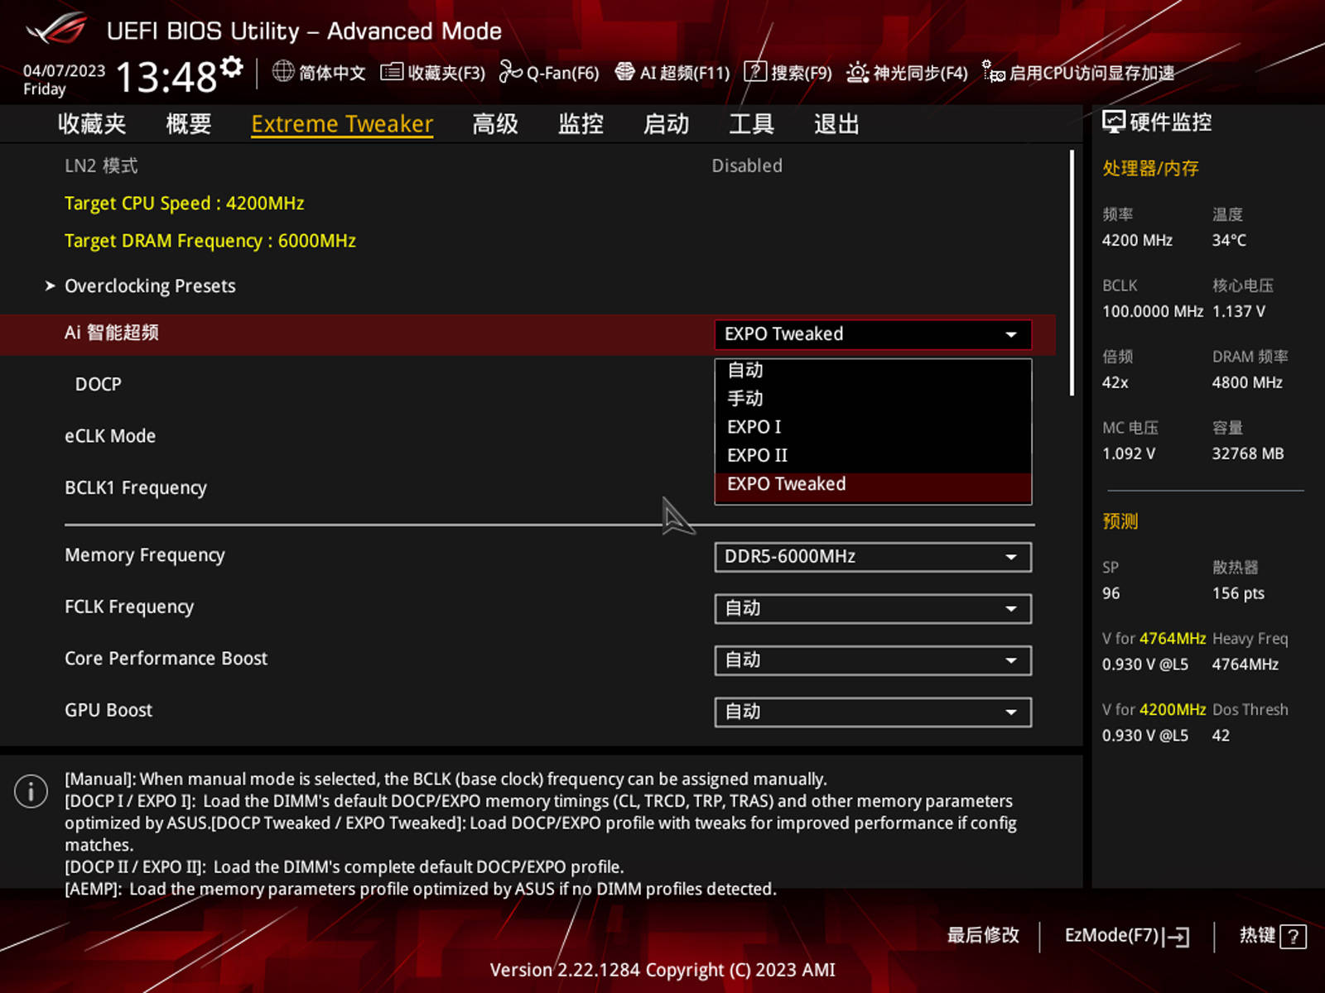
Task: Click the Core Performance Boost label
Action: coord(166,659)
